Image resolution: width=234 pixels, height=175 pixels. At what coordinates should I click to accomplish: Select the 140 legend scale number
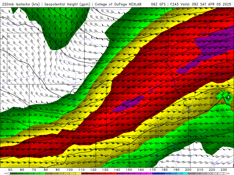[x=117, y=170]
